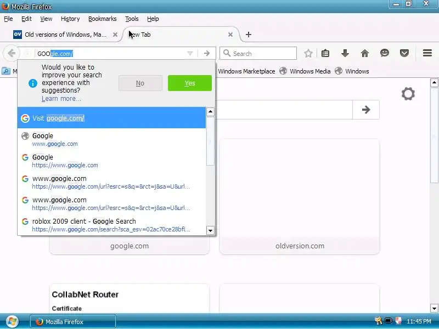Accept search suggestions with Yes button
This screenshot has height=329, width=439.
pos(190,83)
